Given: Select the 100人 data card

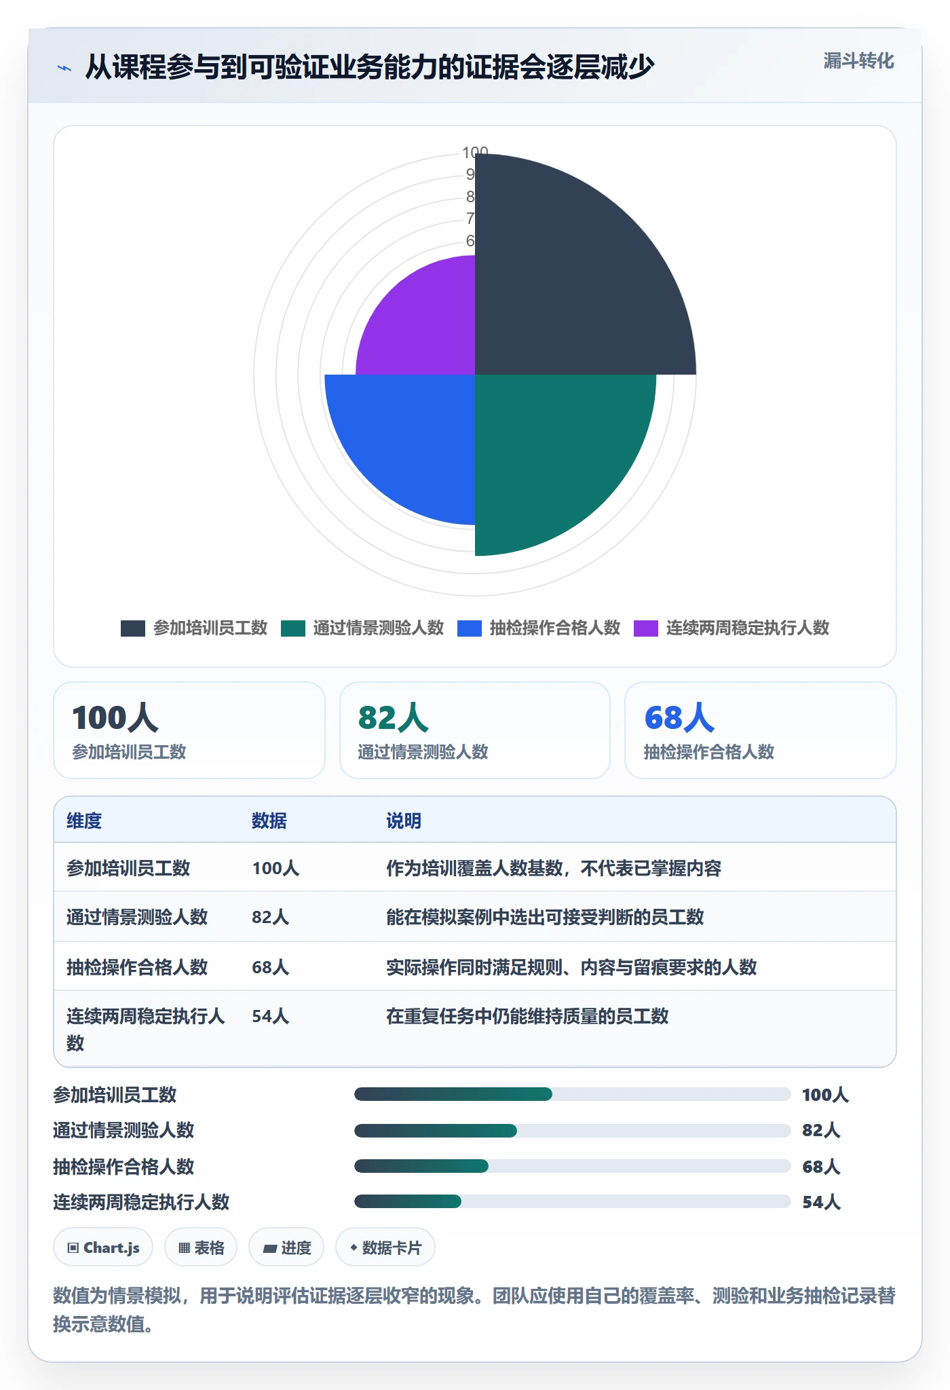Looking at the screenshot, I should click(x=189, y=730).
